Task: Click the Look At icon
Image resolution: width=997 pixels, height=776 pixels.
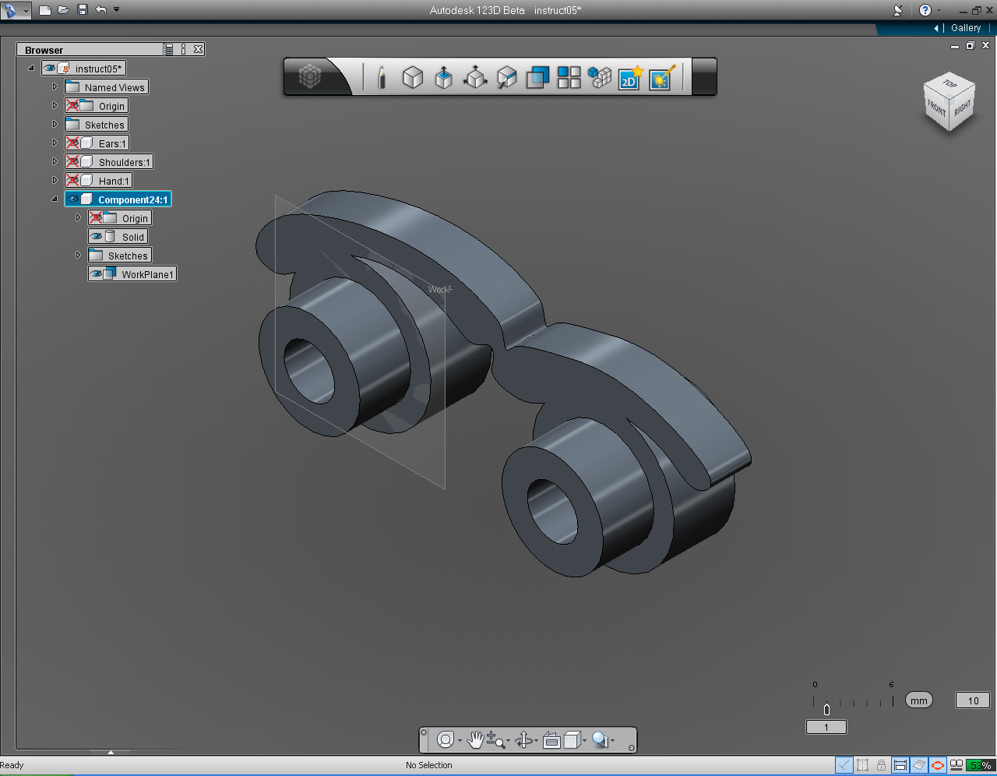Action: pos(551,740)
